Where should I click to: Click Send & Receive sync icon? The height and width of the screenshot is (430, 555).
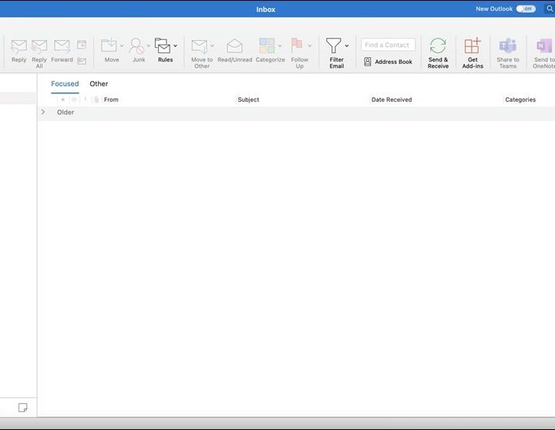(438, 46)
